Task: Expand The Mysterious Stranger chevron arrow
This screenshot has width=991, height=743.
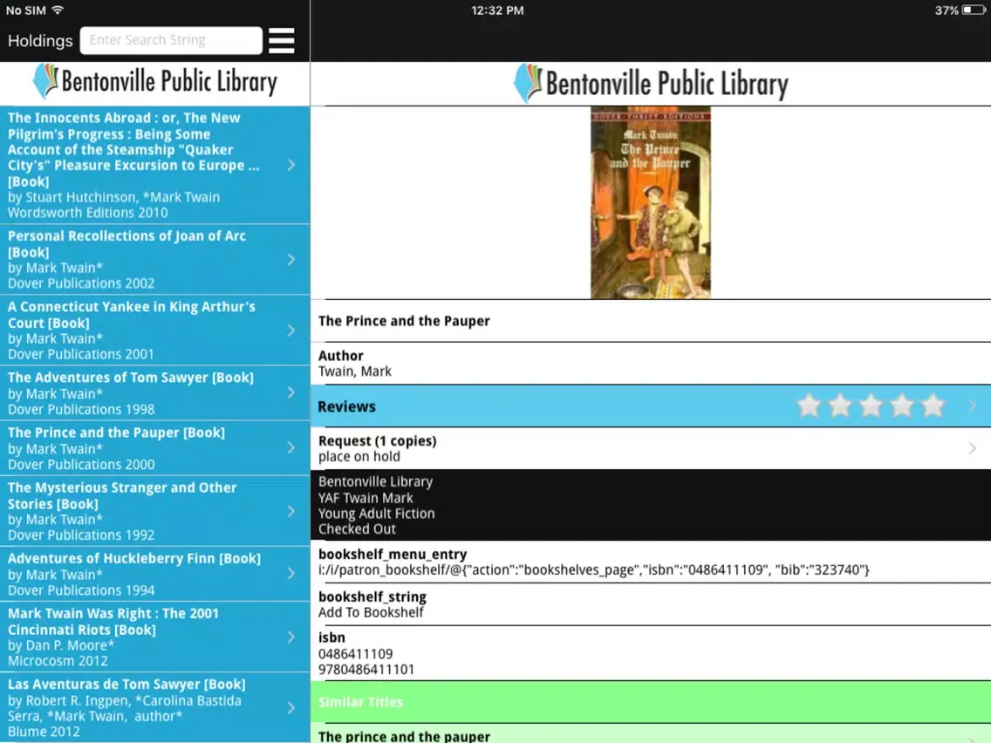Action: tap(291, 511)
